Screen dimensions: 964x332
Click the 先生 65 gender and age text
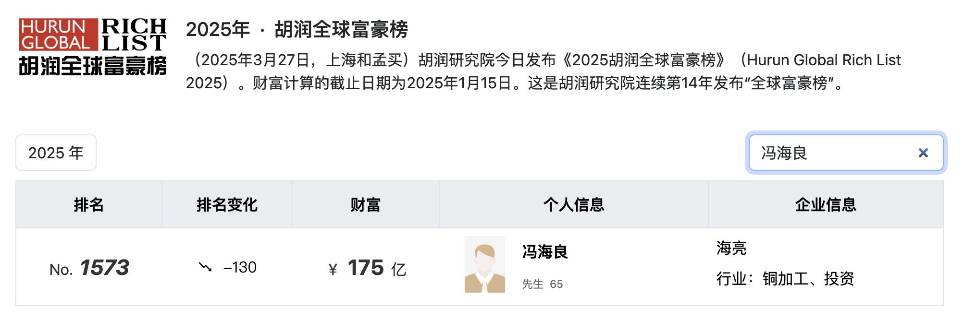coord(542,284)
